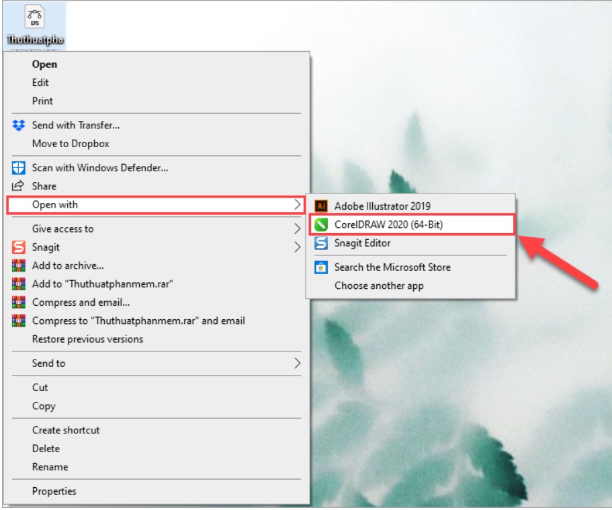Select the Share menu entry
The width and height of the screenshot is (612, 510).
tap(157, 186)
